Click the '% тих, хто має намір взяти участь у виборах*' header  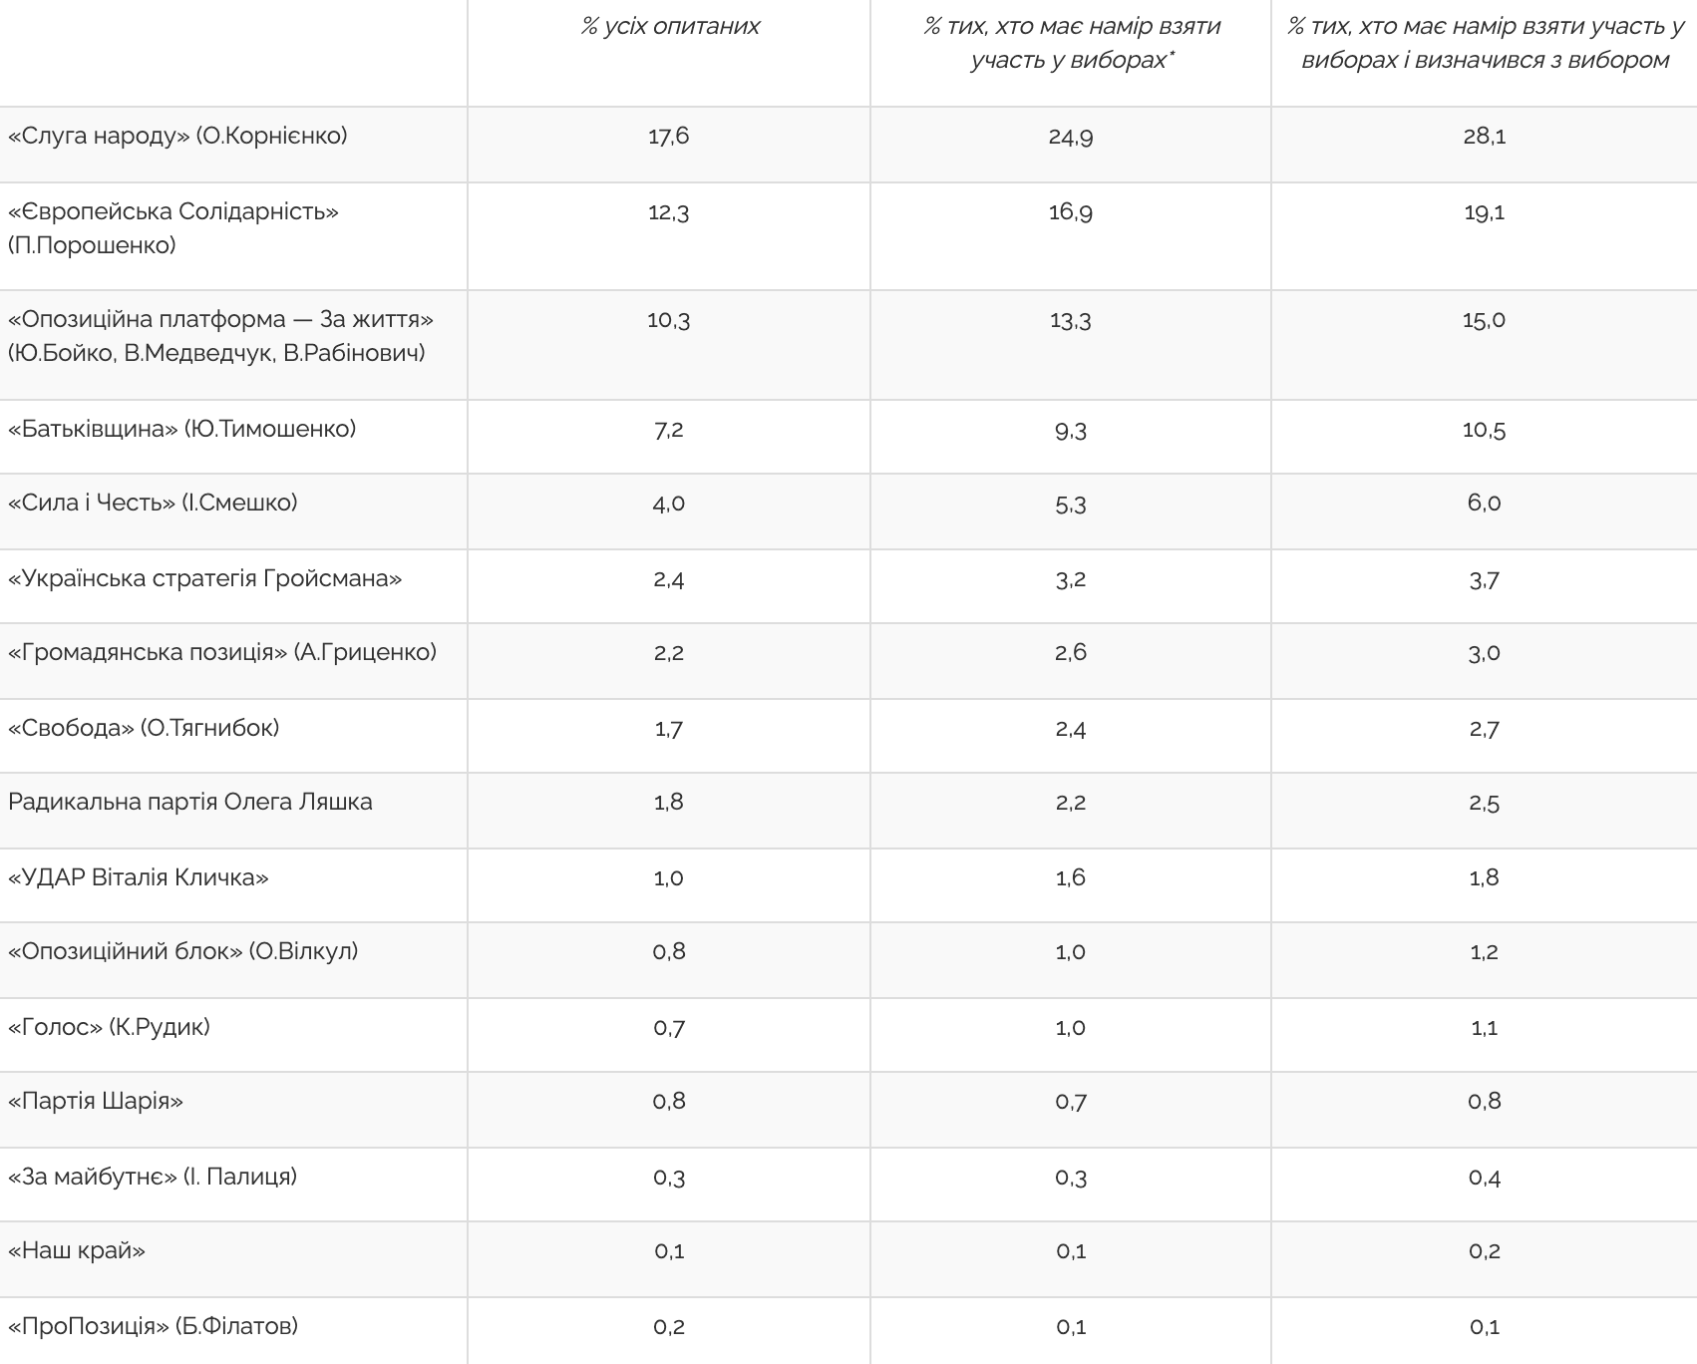[x=1072, y=43]
